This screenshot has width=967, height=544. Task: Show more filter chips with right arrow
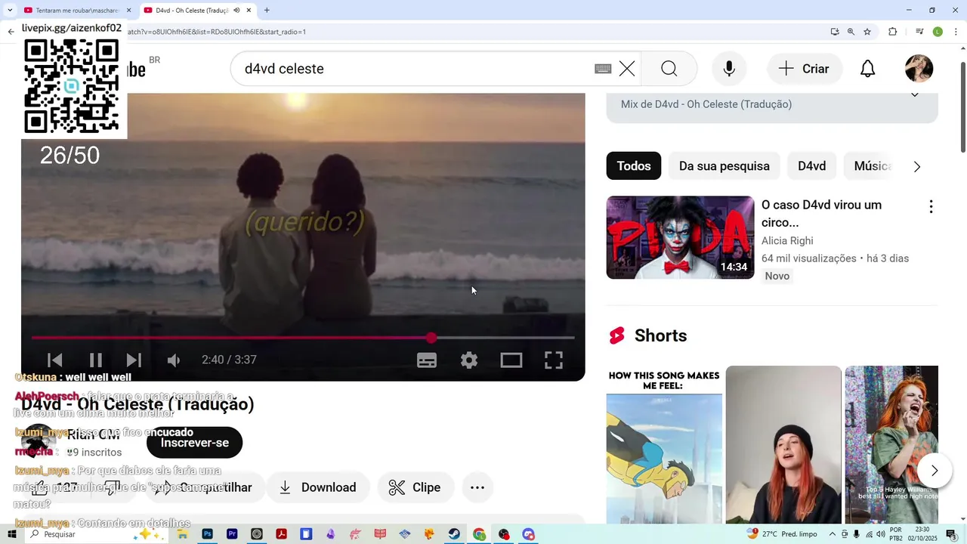(x=917, y=167)
